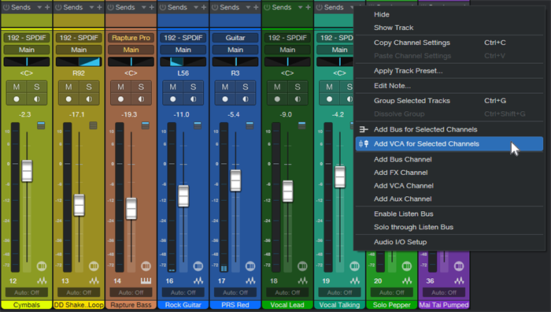The image size is (551, 312).
Task: Choose Add VCA for Selected Channels
Action: 449,144
